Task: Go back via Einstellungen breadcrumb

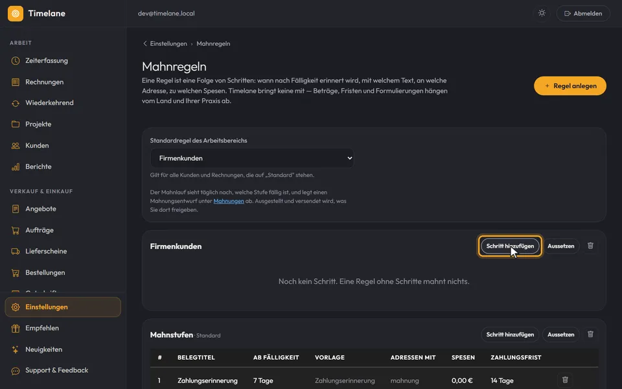Action: [165, 43]
